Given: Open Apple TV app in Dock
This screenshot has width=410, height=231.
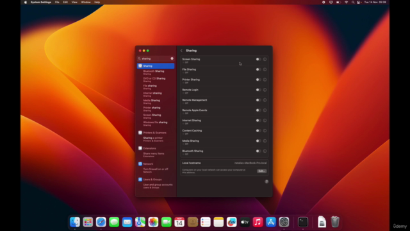Looking at the screenshot, I should pyautogui.click(x=245, y=222).
